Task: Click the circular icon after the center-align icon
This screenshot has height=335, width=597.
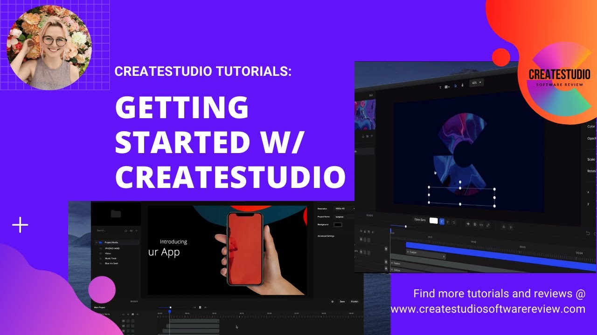Action: coord(475,224)
